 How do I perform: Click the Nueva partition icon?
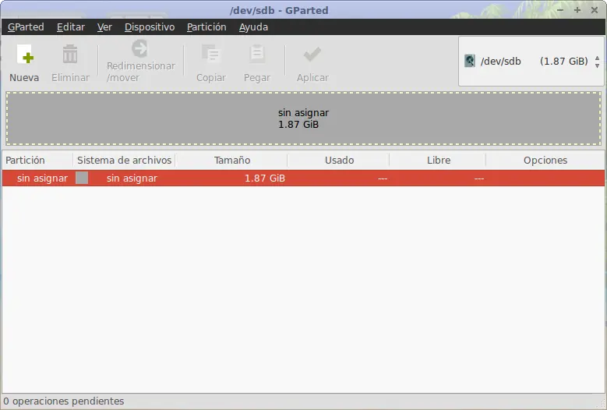tap(25, 54)
